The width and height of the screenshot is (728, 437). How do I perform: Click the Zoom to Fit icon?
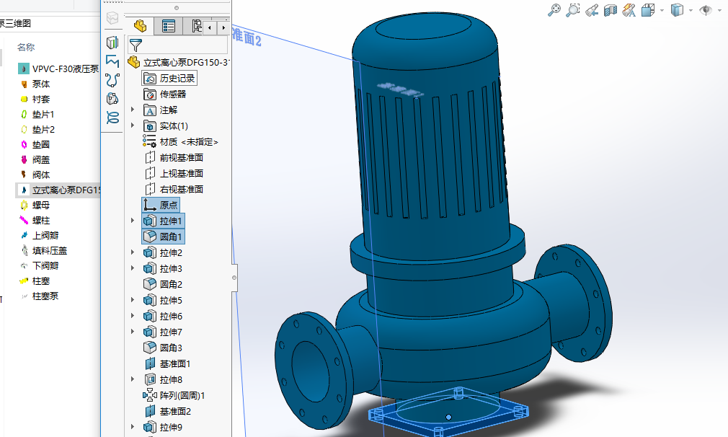tap(554, 10)
